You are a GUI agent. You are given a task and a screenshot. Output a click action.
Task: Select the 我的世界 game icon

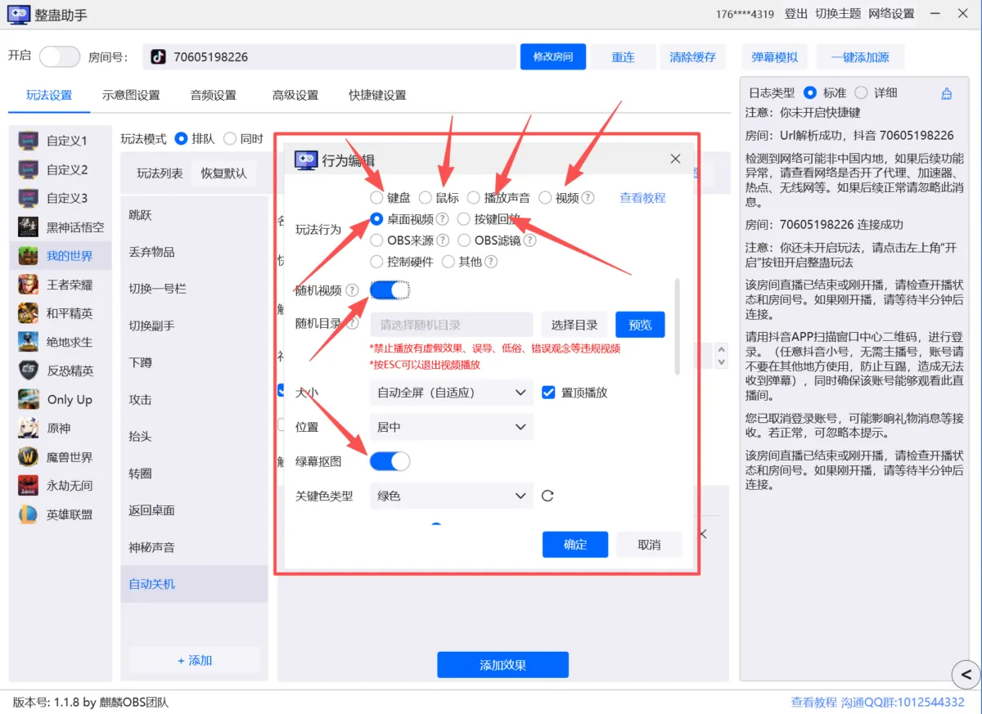[x=29, y=255]
